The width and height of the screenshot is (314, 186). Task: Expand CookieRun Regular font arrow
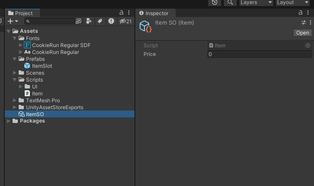tap(21, 52)
